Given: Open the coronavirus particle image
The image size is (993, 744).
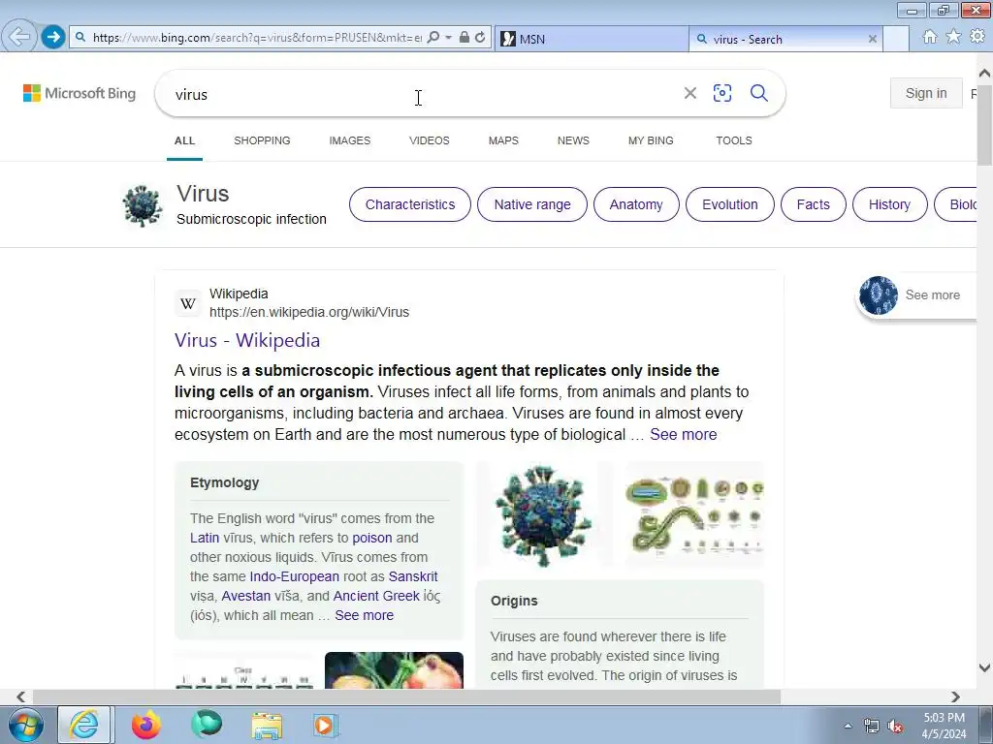Looking at the screenshot, I should point(544,514).
